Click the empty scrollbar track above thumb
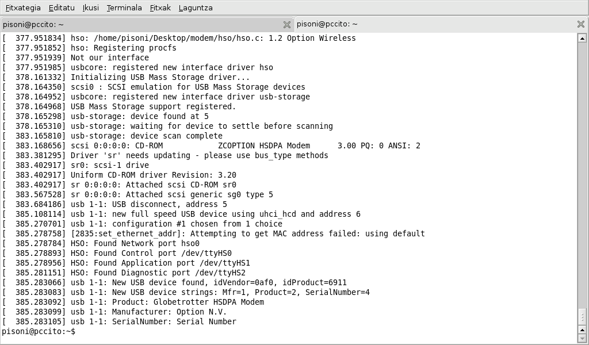The width and height of the screenshot is (589, 345). click(x=582, y=175)
